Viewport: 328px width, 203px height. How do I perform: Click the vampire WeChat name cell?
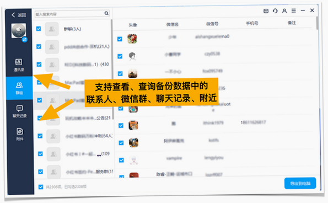point(174,158)
